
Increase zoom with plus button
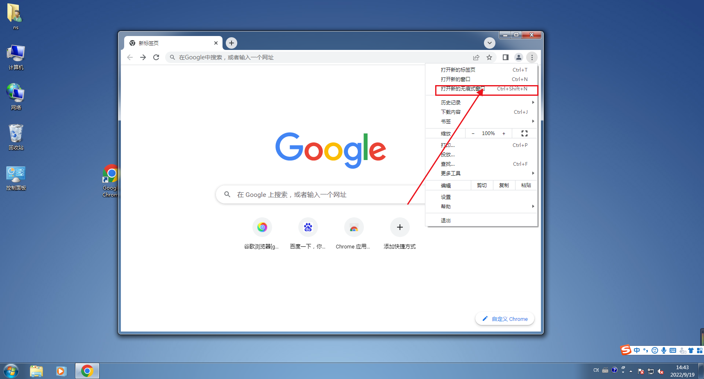tap(504, 133)
